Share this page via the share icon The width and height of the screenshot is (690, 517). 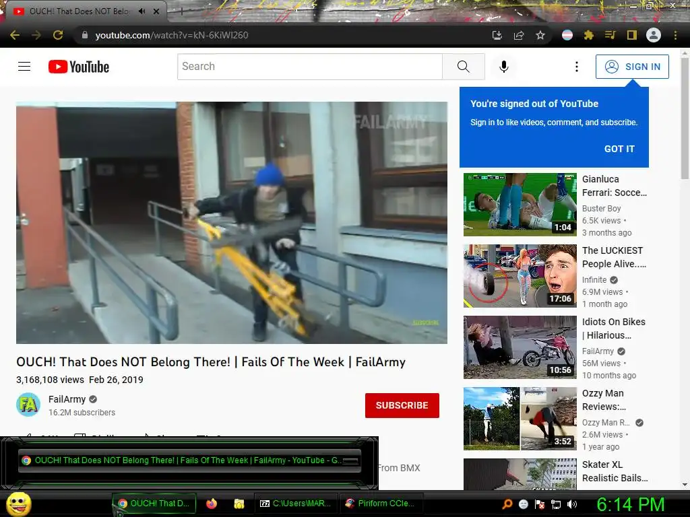pos(519,35)
